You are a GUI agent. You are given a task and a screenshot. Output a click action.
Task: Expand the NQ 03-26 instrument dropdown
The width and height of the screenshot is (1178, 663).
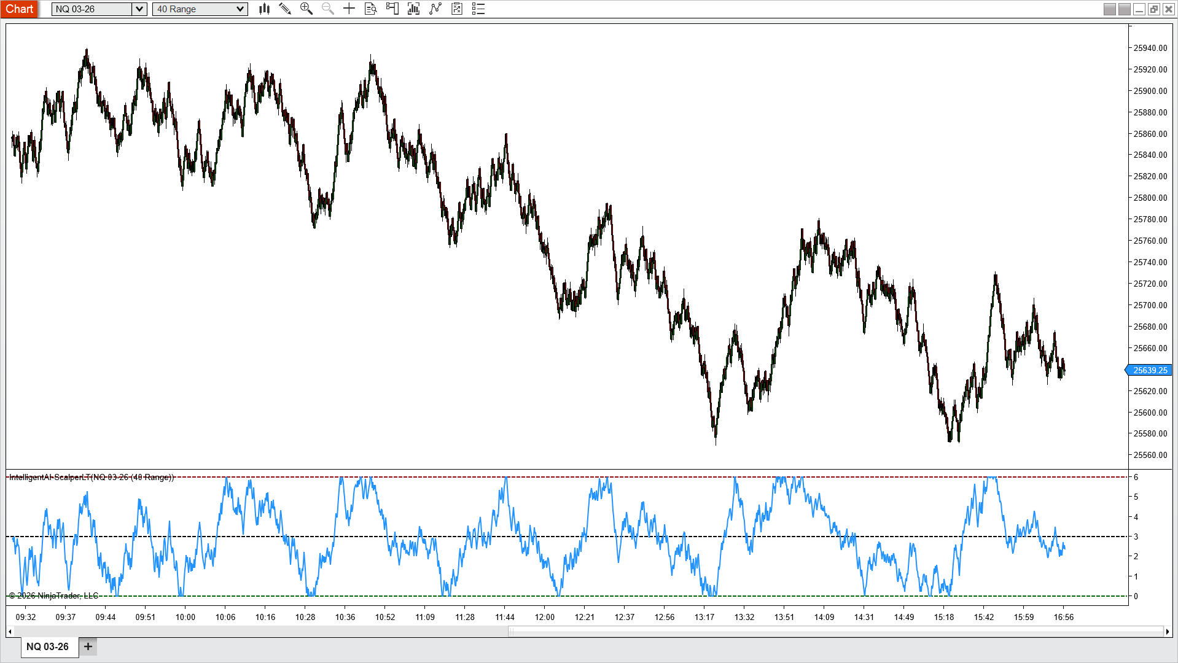tap(139, 9)
